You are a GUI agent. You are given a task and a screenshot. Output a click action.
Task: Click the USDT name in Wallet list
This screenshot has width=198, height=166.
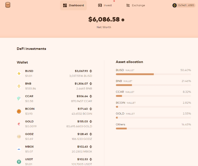point(29,159)
